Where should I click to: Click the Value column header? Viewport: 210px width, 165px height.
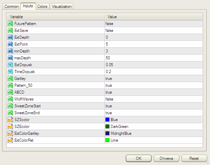153,17
